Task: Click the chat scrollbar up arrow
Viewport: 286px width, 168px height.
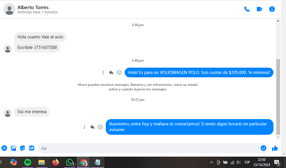Action: [x=278, y=21]
